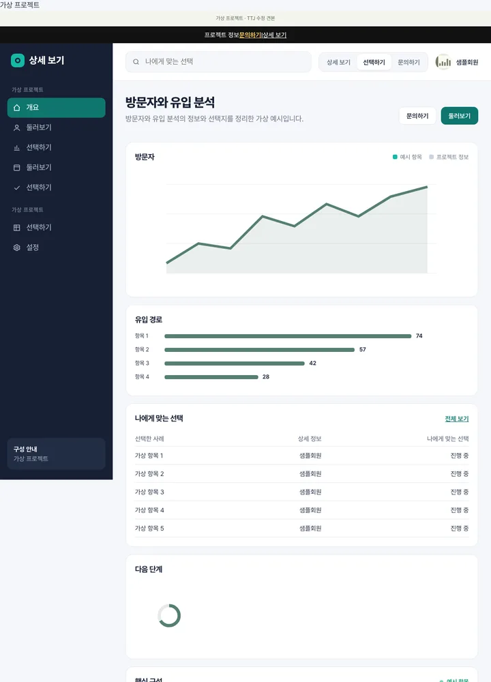This screenshot has width=491, height=682.
Task: Open 문의하기 link in black banner
Action: click(250, 35)
